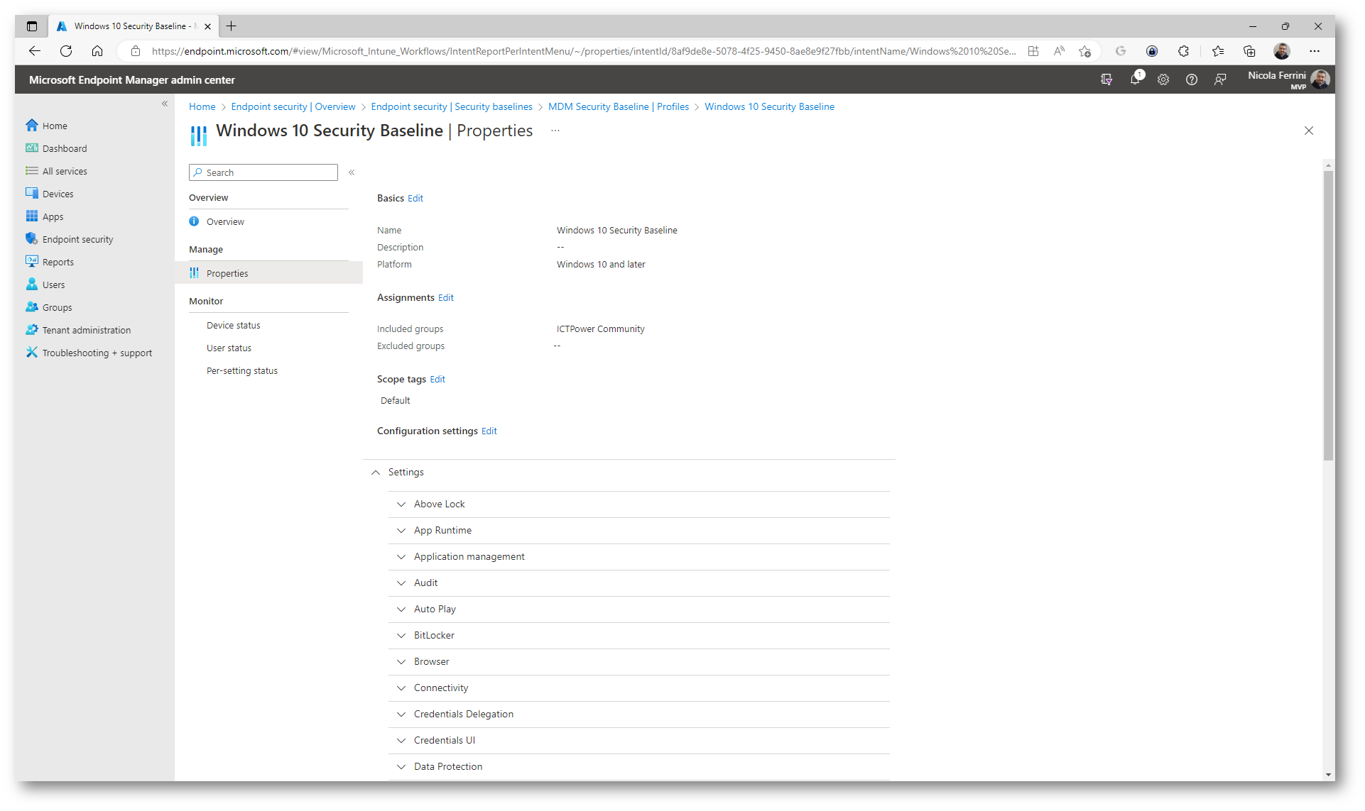The image size is (1365, 811).
Task: Open the directory and subscription filter icon
Action: (x=1106, y=79)
